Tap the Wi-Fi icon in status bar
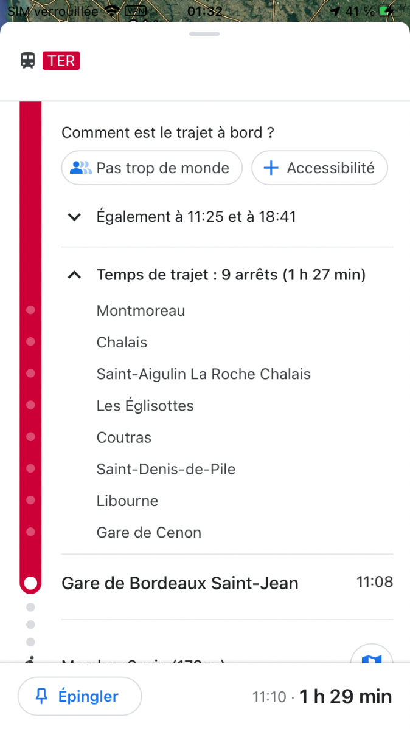410x729 pixels. (111, 12)
